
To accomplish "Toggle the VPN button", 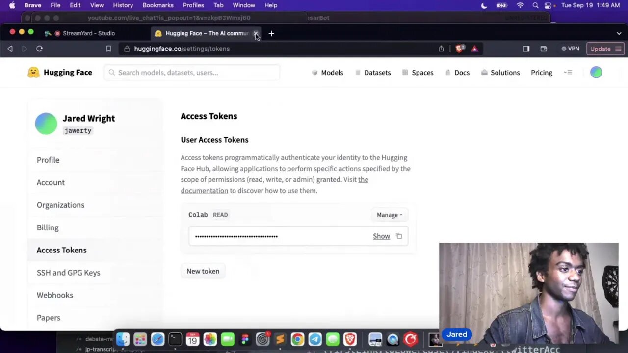I will 571,49.
